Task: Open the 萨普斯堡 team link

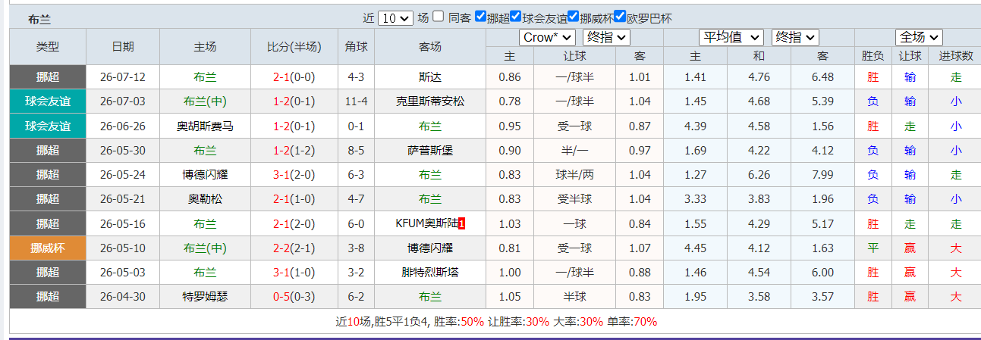Action: pos(430,151)
